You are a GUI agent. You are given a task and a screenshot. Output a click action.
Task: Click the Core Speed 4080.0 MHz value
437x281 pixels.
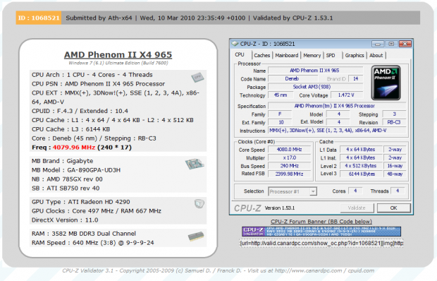tap(289, 150)
